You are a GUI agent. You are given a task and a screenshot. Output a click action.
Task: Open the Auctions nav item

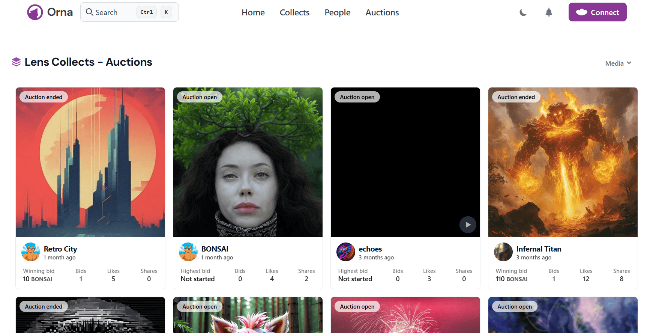coord(382,12)
